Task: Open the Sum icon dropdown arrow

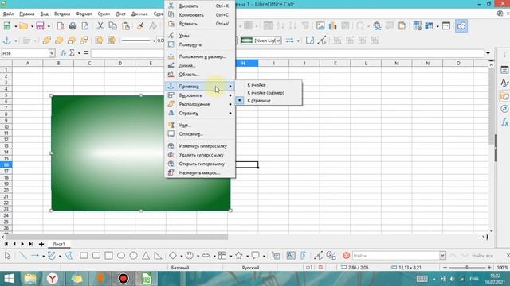Action: click(79, 53)
